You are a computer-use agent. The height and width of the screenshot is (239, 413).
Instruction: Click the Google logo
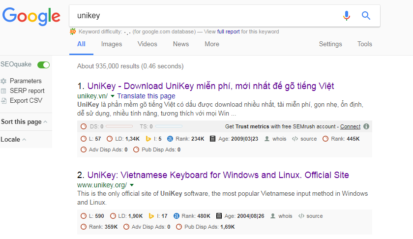(31, 16)
